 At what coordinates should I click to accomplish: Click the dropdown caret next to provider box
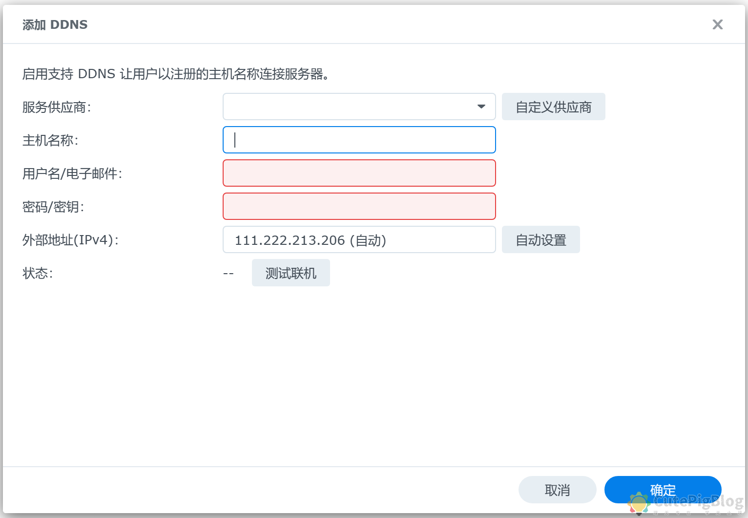(481, 107)
